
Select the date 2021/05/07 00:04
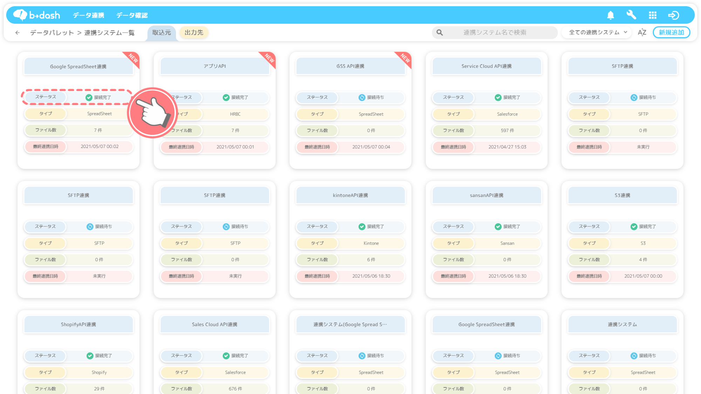pos(371,147)
